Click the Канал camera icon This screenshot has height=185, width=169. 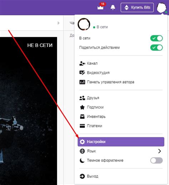pos(82,63)
